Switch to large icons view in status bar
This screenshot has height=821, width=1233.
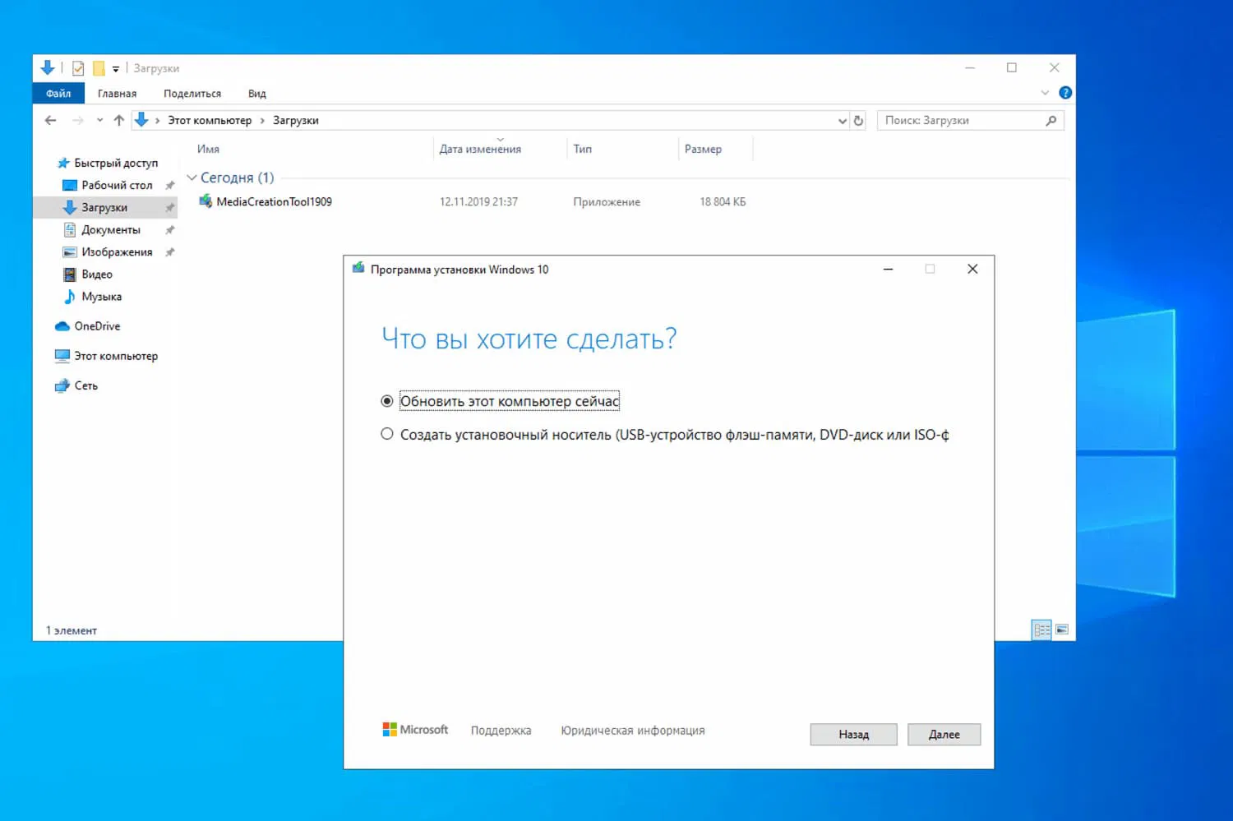tap(1062, 630)
